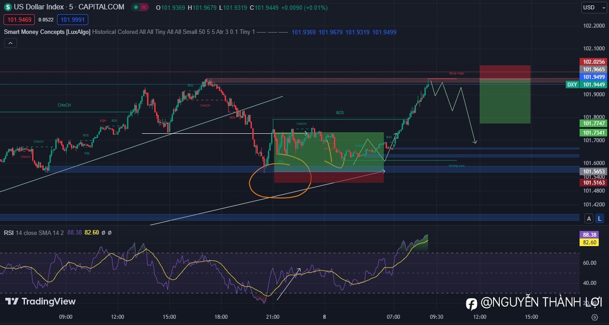Click the red 102.0256 price label
Viewport: 609px width, 325px height.
(x=593, y=62)
